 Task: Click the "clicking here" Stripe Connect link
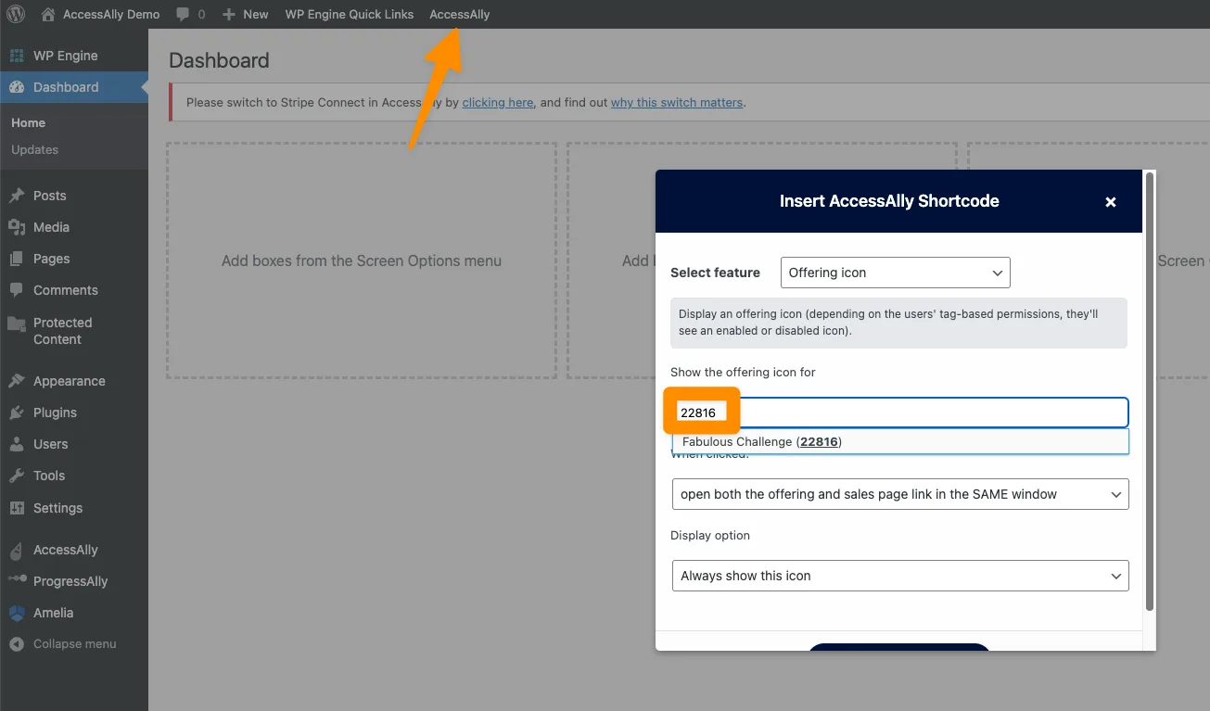point(497,103)
